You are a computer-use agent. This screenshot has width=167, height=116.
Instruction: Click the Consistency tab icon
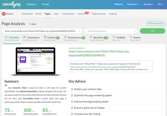[25, 37]
